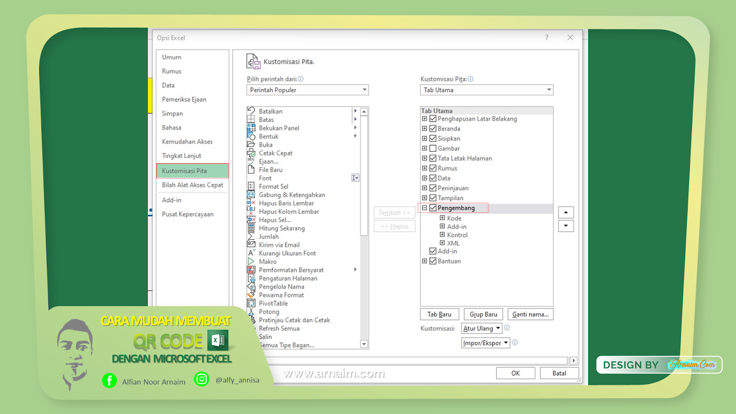Click the Kurangi Ukuran Font icon

click(x=251, y=253)
